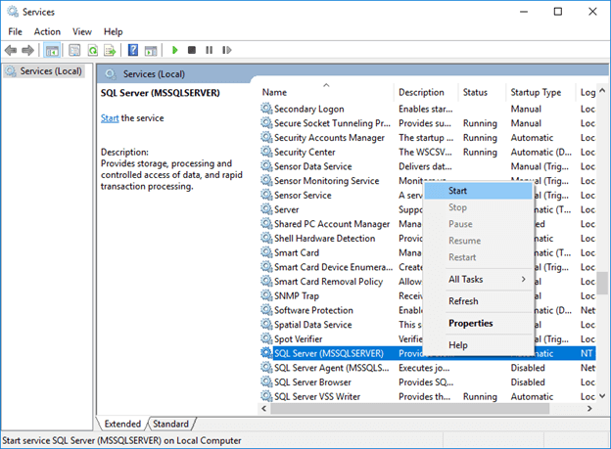Screen dimensions: 611x449
Task: Expand the All Tasks submenu
Action: [478, 279]
